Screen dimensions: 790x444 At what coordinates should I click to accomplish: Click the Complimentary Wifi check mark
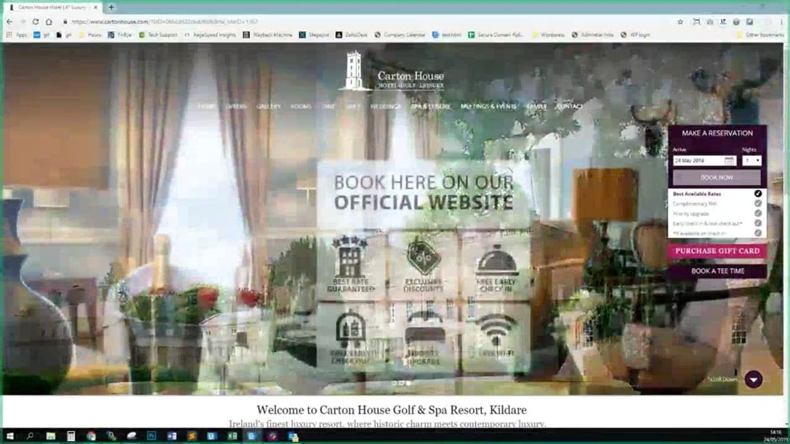click(758, 203)
